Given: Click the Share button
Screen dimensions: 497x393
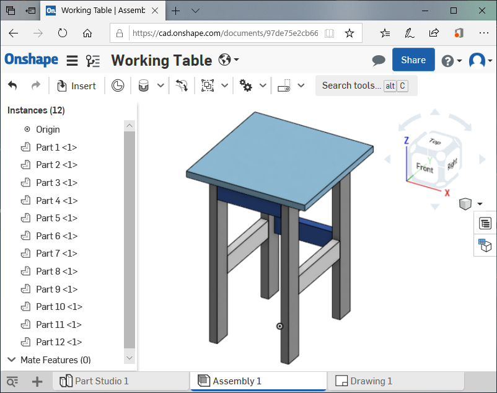Looking at the screenshot, I should pyautogui.click(x=413, y=60).
